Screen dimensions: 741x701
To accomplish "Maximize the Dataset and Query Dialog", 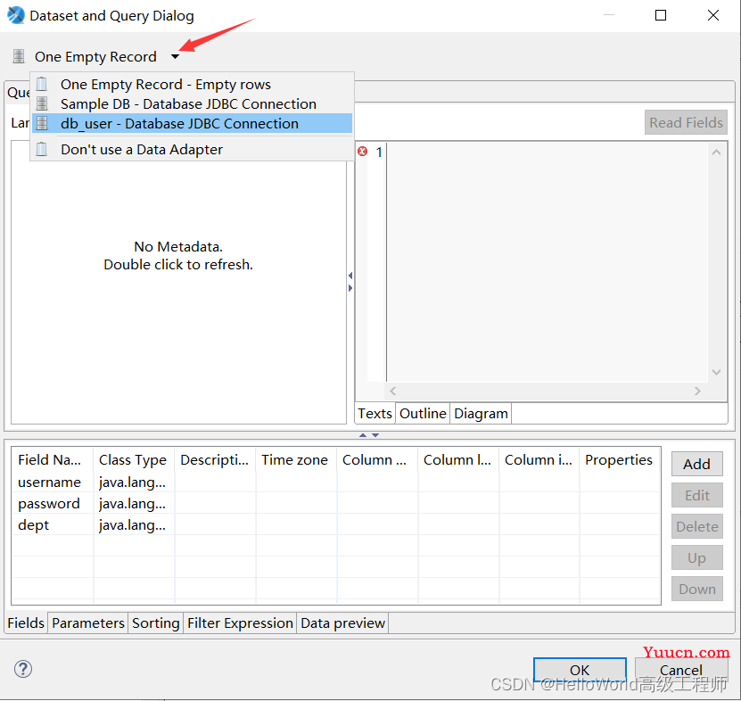I will [661, 15].
